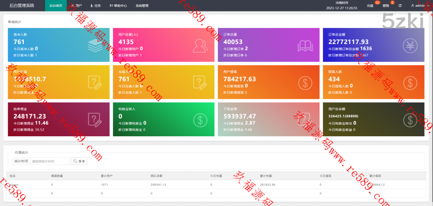Open the 充值 notifications link

click(x=370, y=6)
